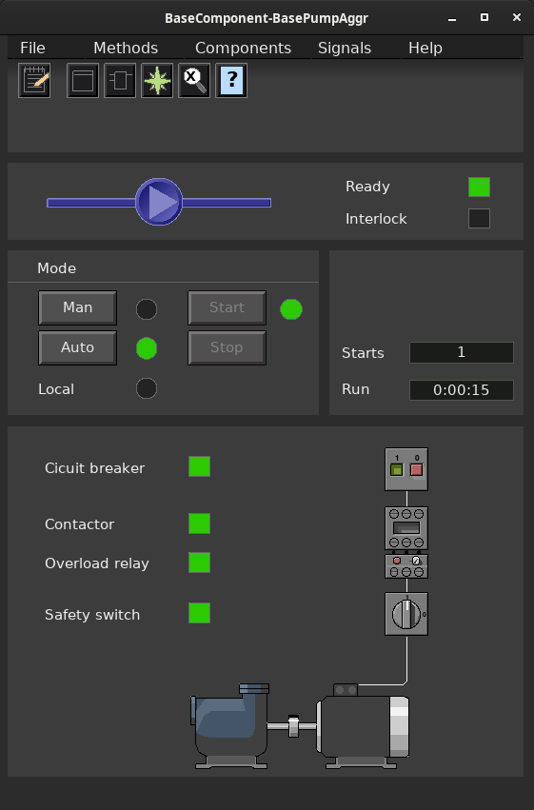This screenshot has width=534, height=810.
Task: Expand the Components menu
Action: [x=244, y=48]
